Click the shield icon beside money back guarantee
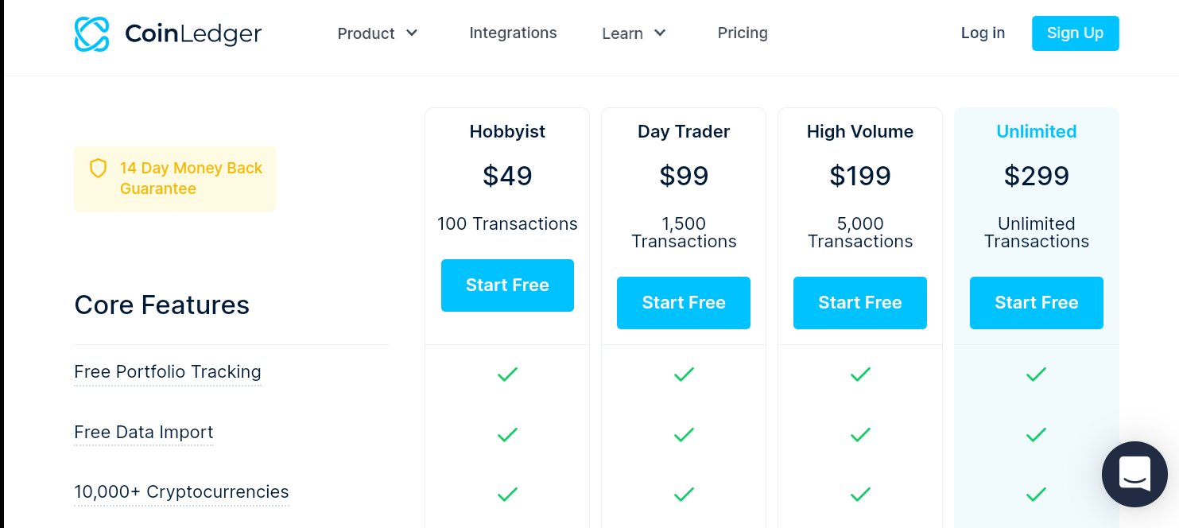 [x=98, y=169]
